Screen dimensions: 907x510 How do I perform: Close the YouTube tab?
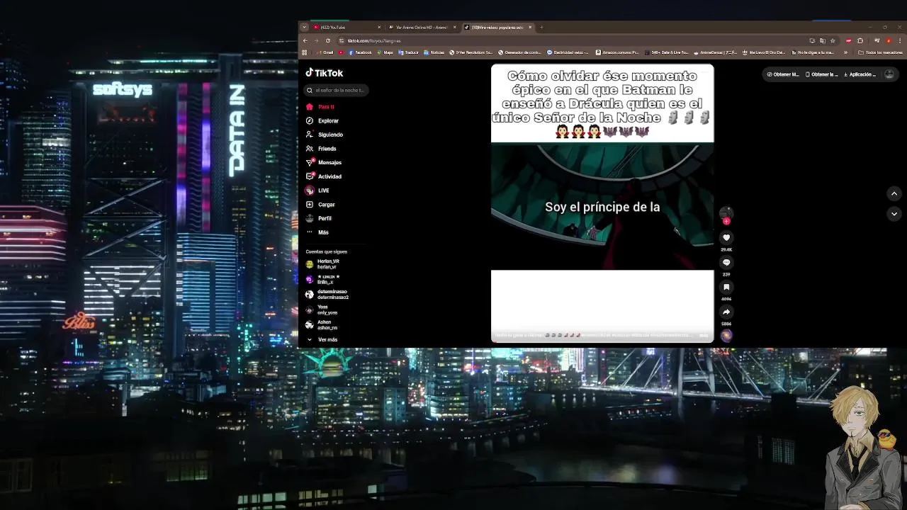(x=379, y=28)
